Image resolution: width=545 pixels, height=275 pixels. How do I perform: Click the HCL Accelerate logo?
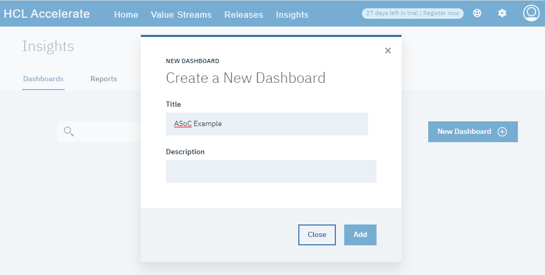pos(47,14)
